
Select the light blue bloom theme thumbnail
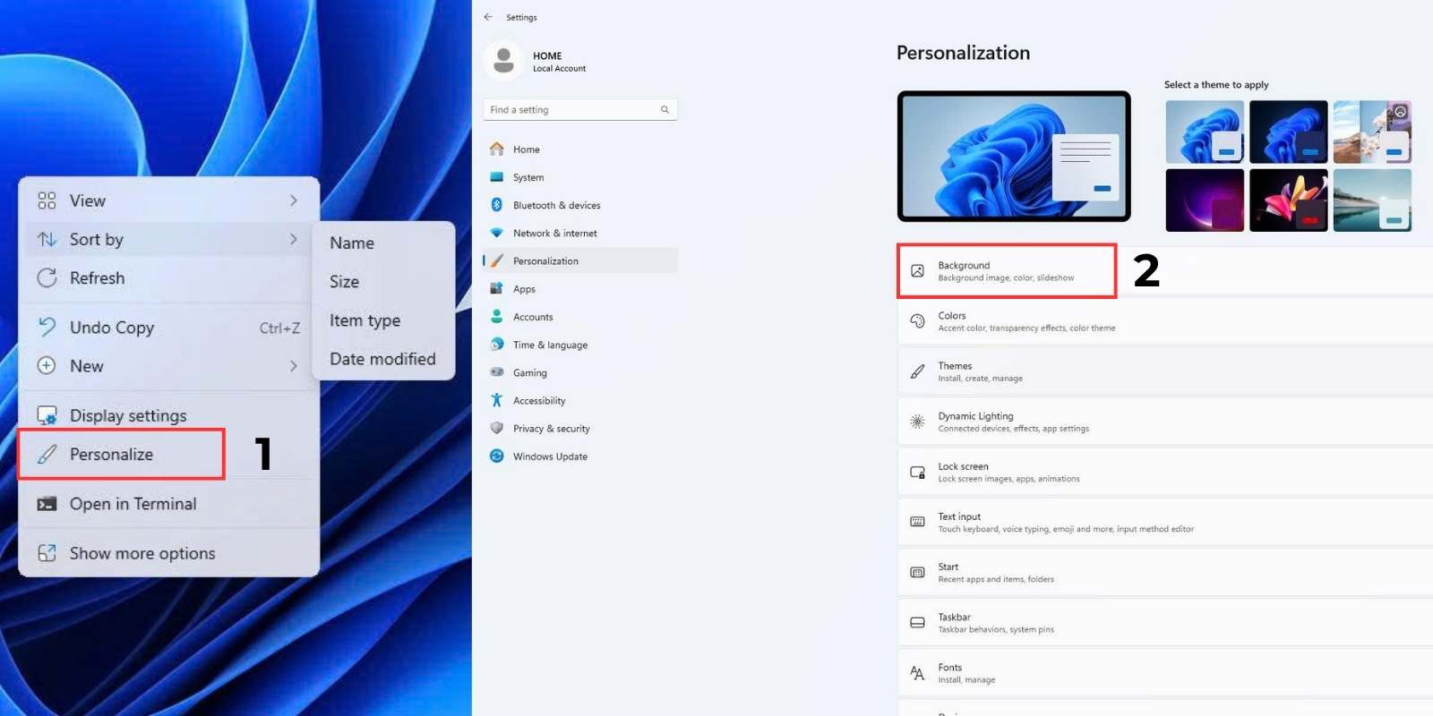[1205, 132]
